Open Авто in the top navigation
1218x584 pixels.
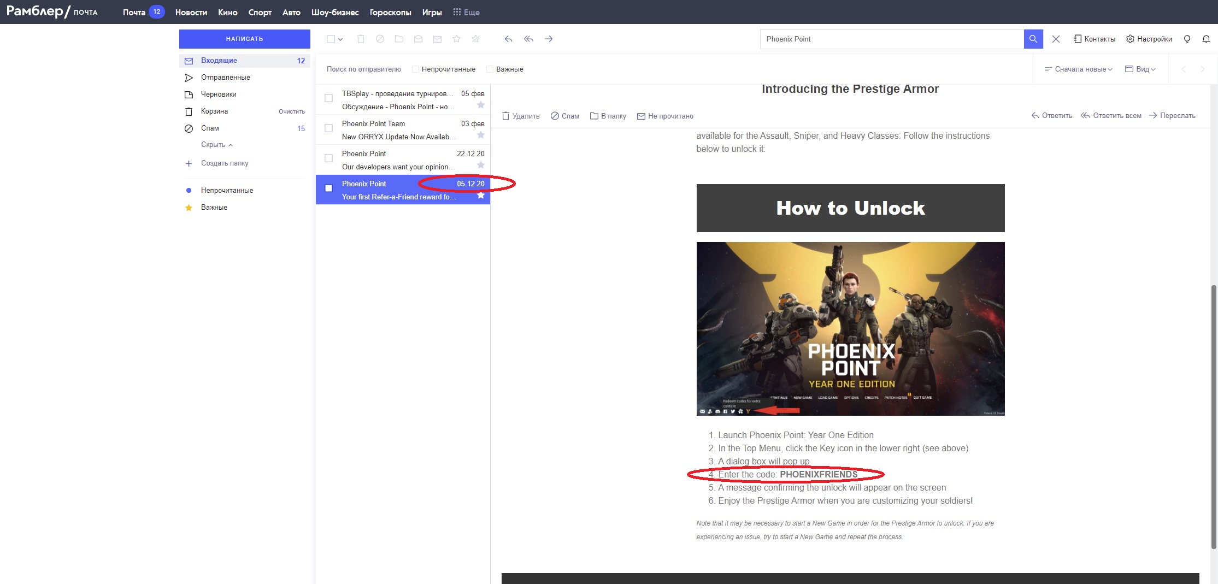coord(291,12)
